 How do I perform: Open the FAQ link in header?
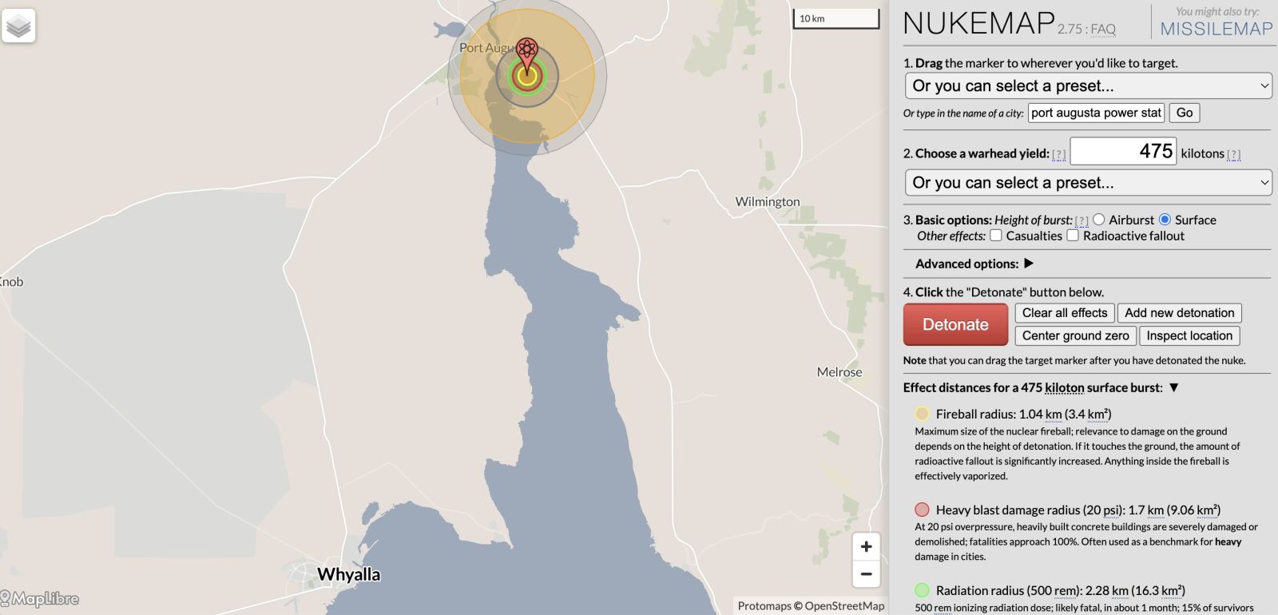click(x=1103, y=30)
